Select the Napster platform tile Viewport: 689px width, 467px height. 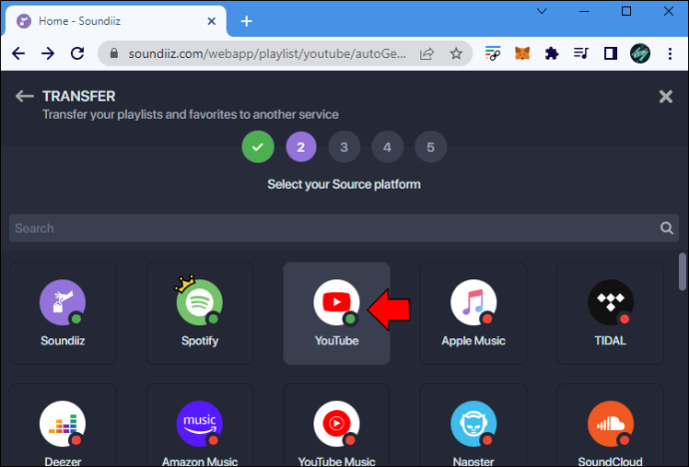[x=473, y=425]
